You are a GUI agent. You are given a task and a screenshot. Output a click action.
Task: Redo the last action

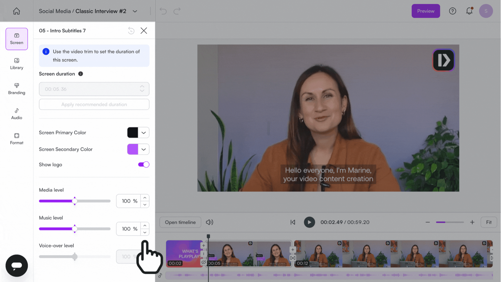[177, 11]
